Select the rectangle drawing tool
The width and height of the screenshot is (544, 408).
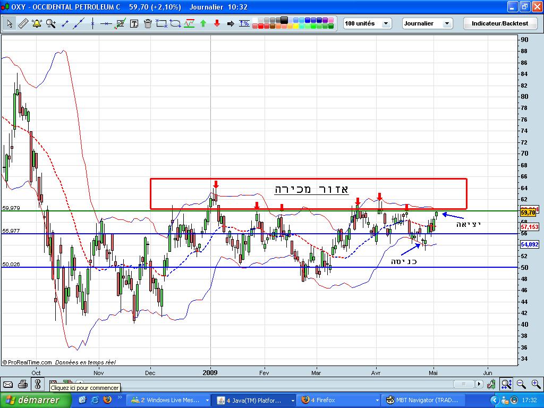[161, 23]
